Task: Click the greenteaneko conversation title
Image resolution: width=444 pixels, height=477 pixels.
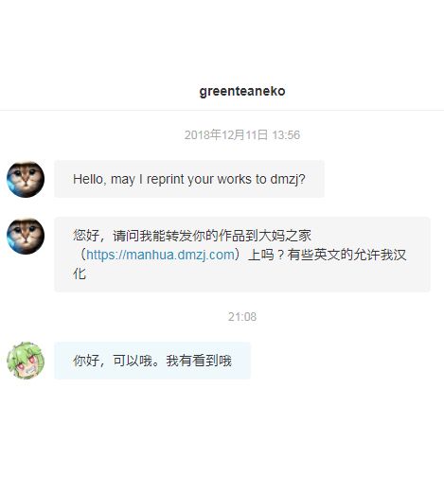Action: (x=242, y=91)
